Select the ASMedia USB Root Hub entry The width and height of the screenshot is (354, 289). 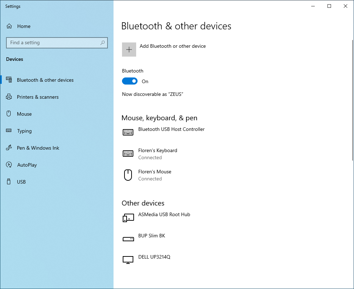click(164, 214)
